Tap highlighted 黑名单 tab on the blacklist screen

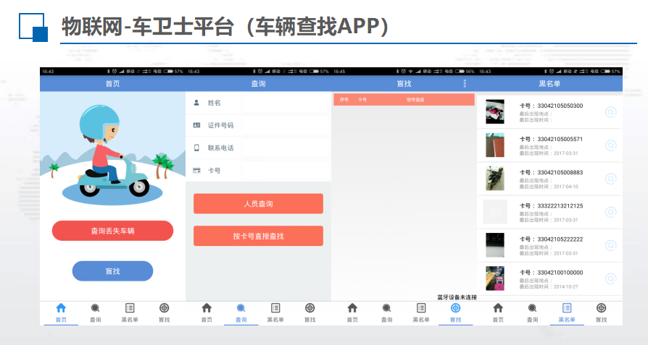click(x=567, y=312)
